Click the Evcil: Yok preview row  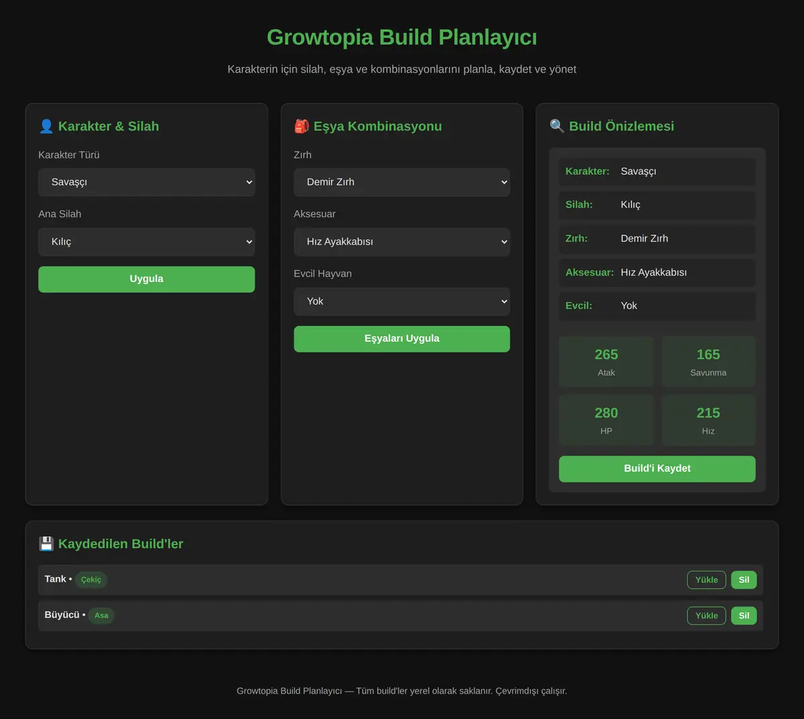coord(657,306)
